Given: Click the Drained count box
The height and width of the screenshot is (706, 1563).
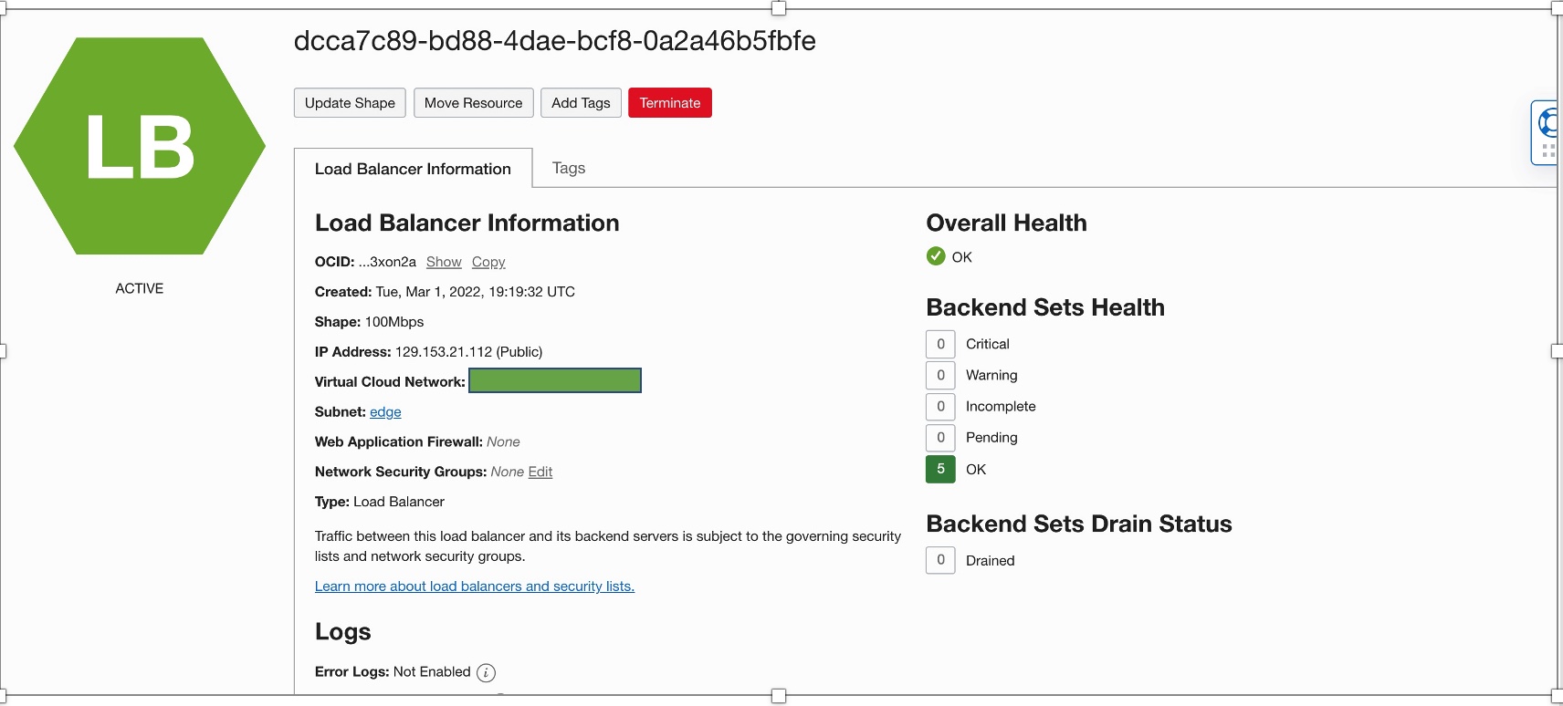Looking at the screenshot, I should (940, 560).
